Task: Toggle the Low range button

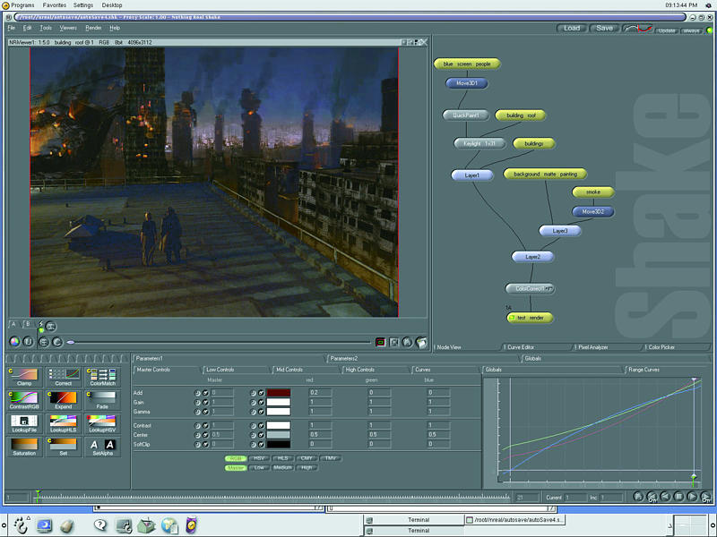Action: (259, 467)
